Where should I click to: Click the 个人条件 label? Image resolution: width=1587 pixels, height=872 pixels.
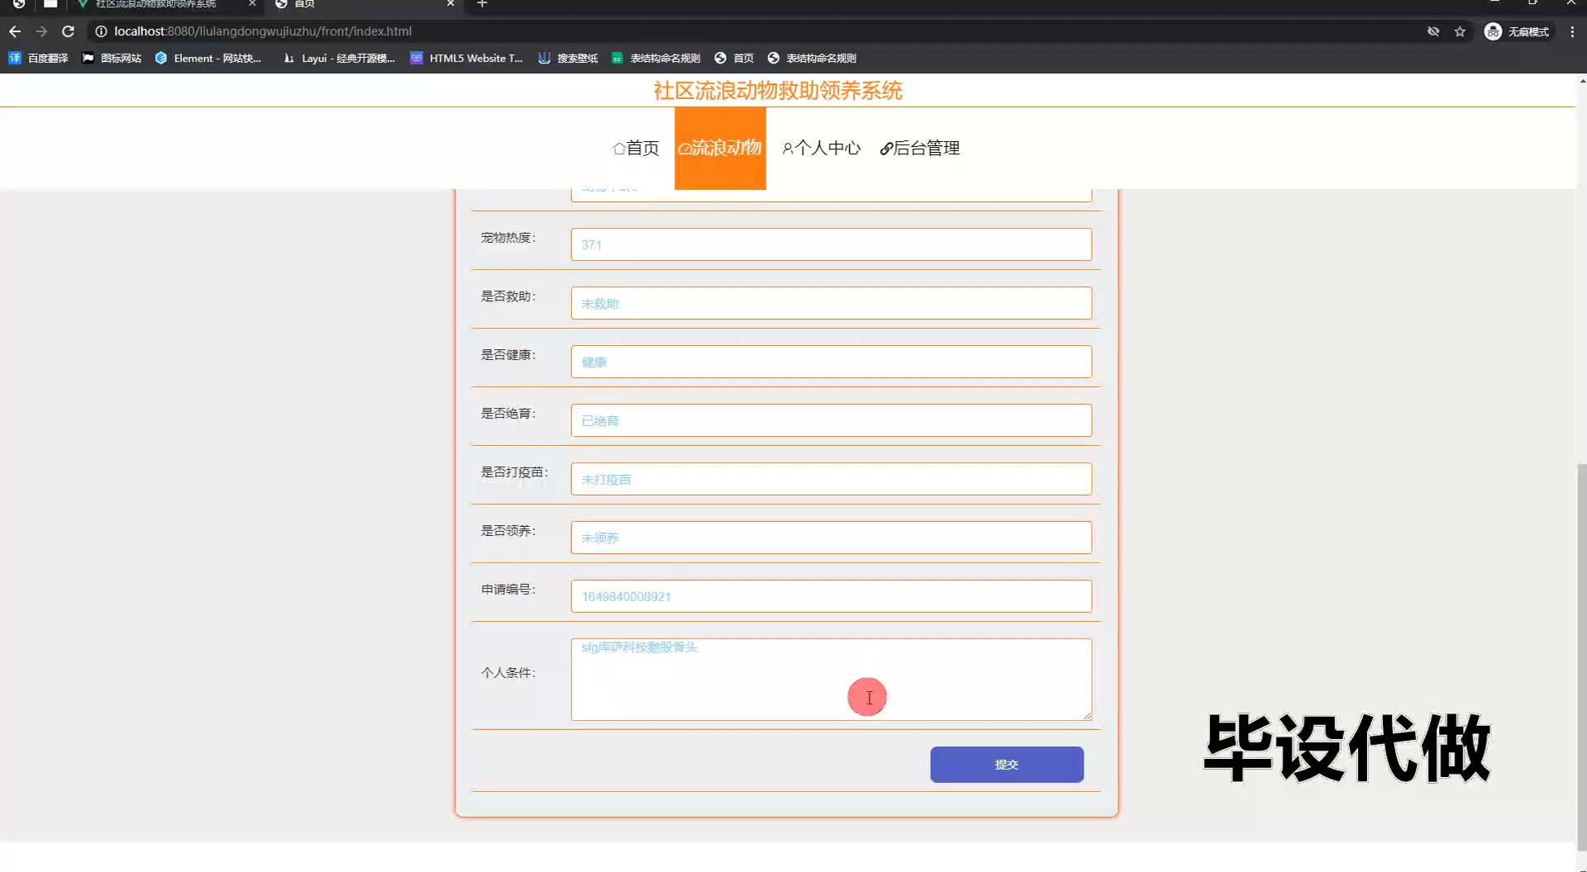508,673
